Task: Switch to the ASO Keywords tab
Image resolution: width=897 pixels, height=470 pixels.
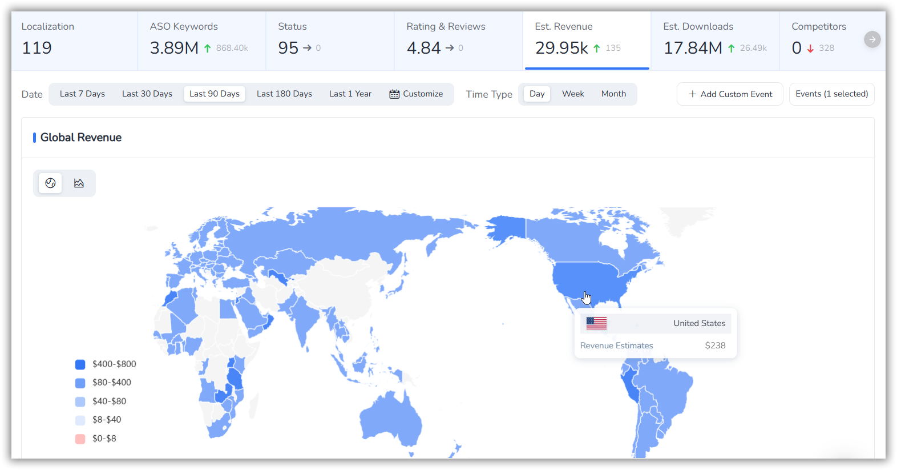Action: click(201, 41)
